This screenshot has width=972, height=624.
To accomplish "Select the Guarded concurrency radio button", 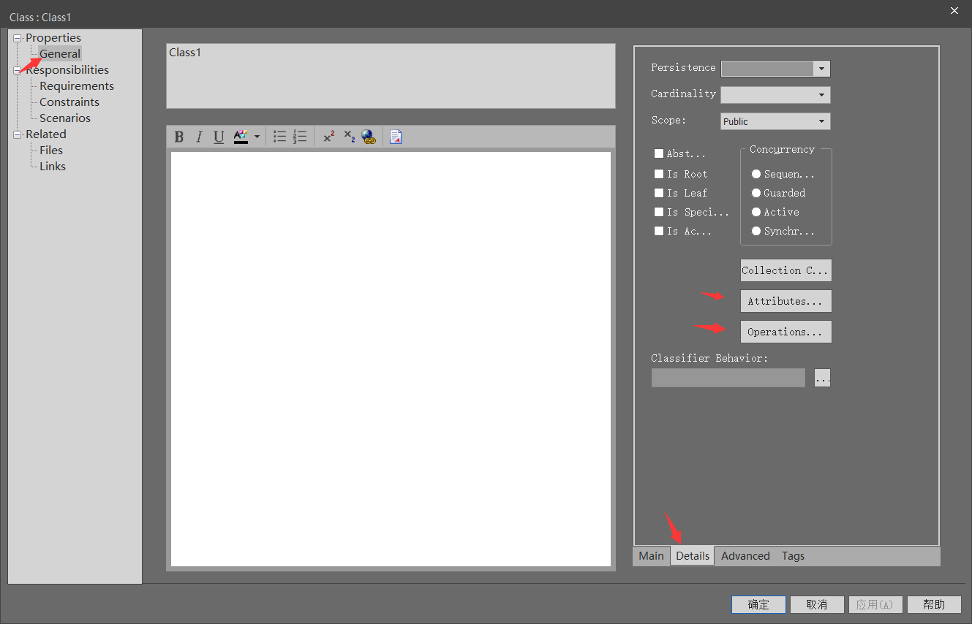I will [x=756, y=193].
